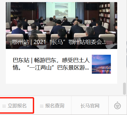Click the 巴东 night cityscape thumbnail
Image resolution: width=127 pixels, height=115 pixels.
click(101, 64)
